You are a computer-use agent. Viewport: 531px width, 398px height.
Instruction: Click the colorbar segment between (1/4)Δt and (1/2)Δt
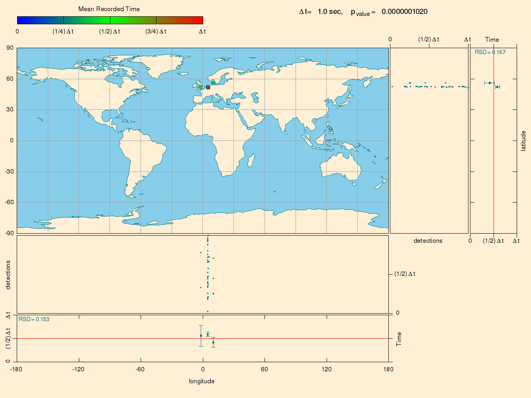pyautogui.click(x=87, y=20)
